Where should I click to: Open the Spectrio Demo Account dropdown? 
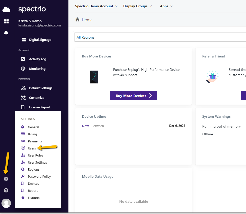coord(96,6)
